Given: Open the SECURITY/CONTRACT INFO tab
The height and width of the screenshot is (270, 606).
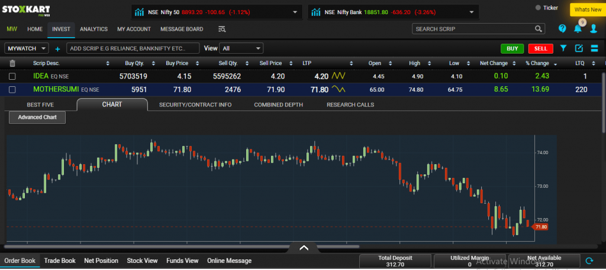Looking at the screenshot, I should point(195,105).
